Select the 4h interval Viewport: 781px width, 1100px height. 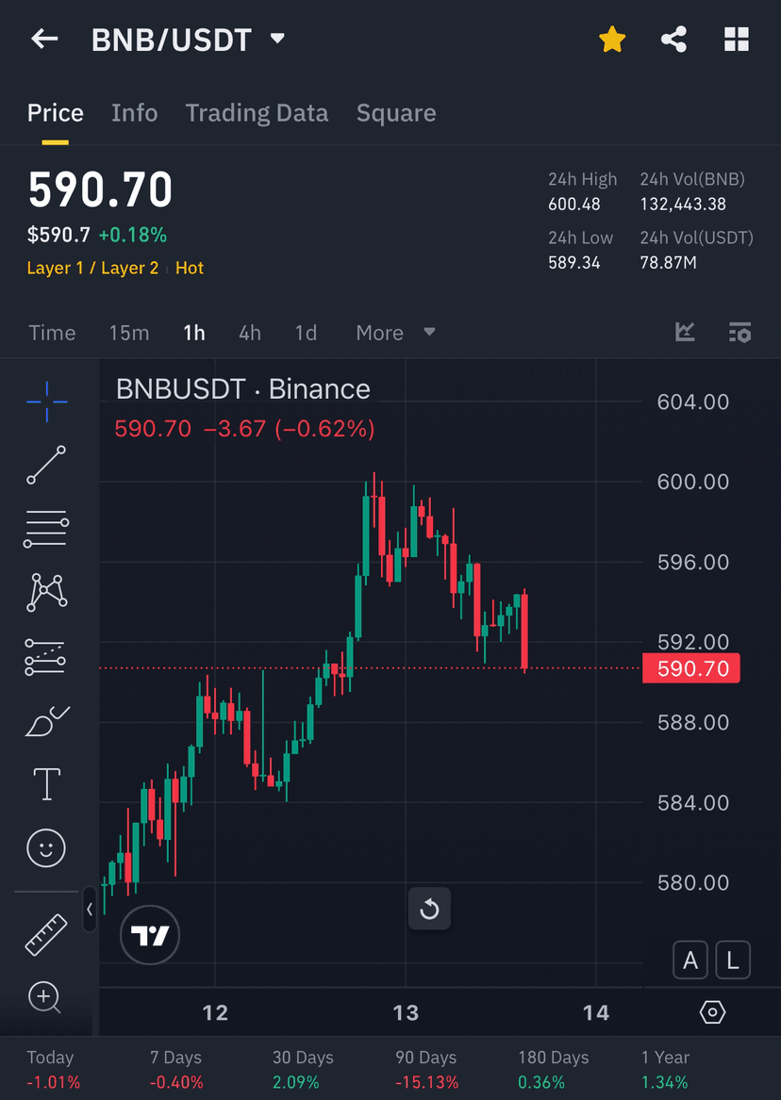[250, 333]
